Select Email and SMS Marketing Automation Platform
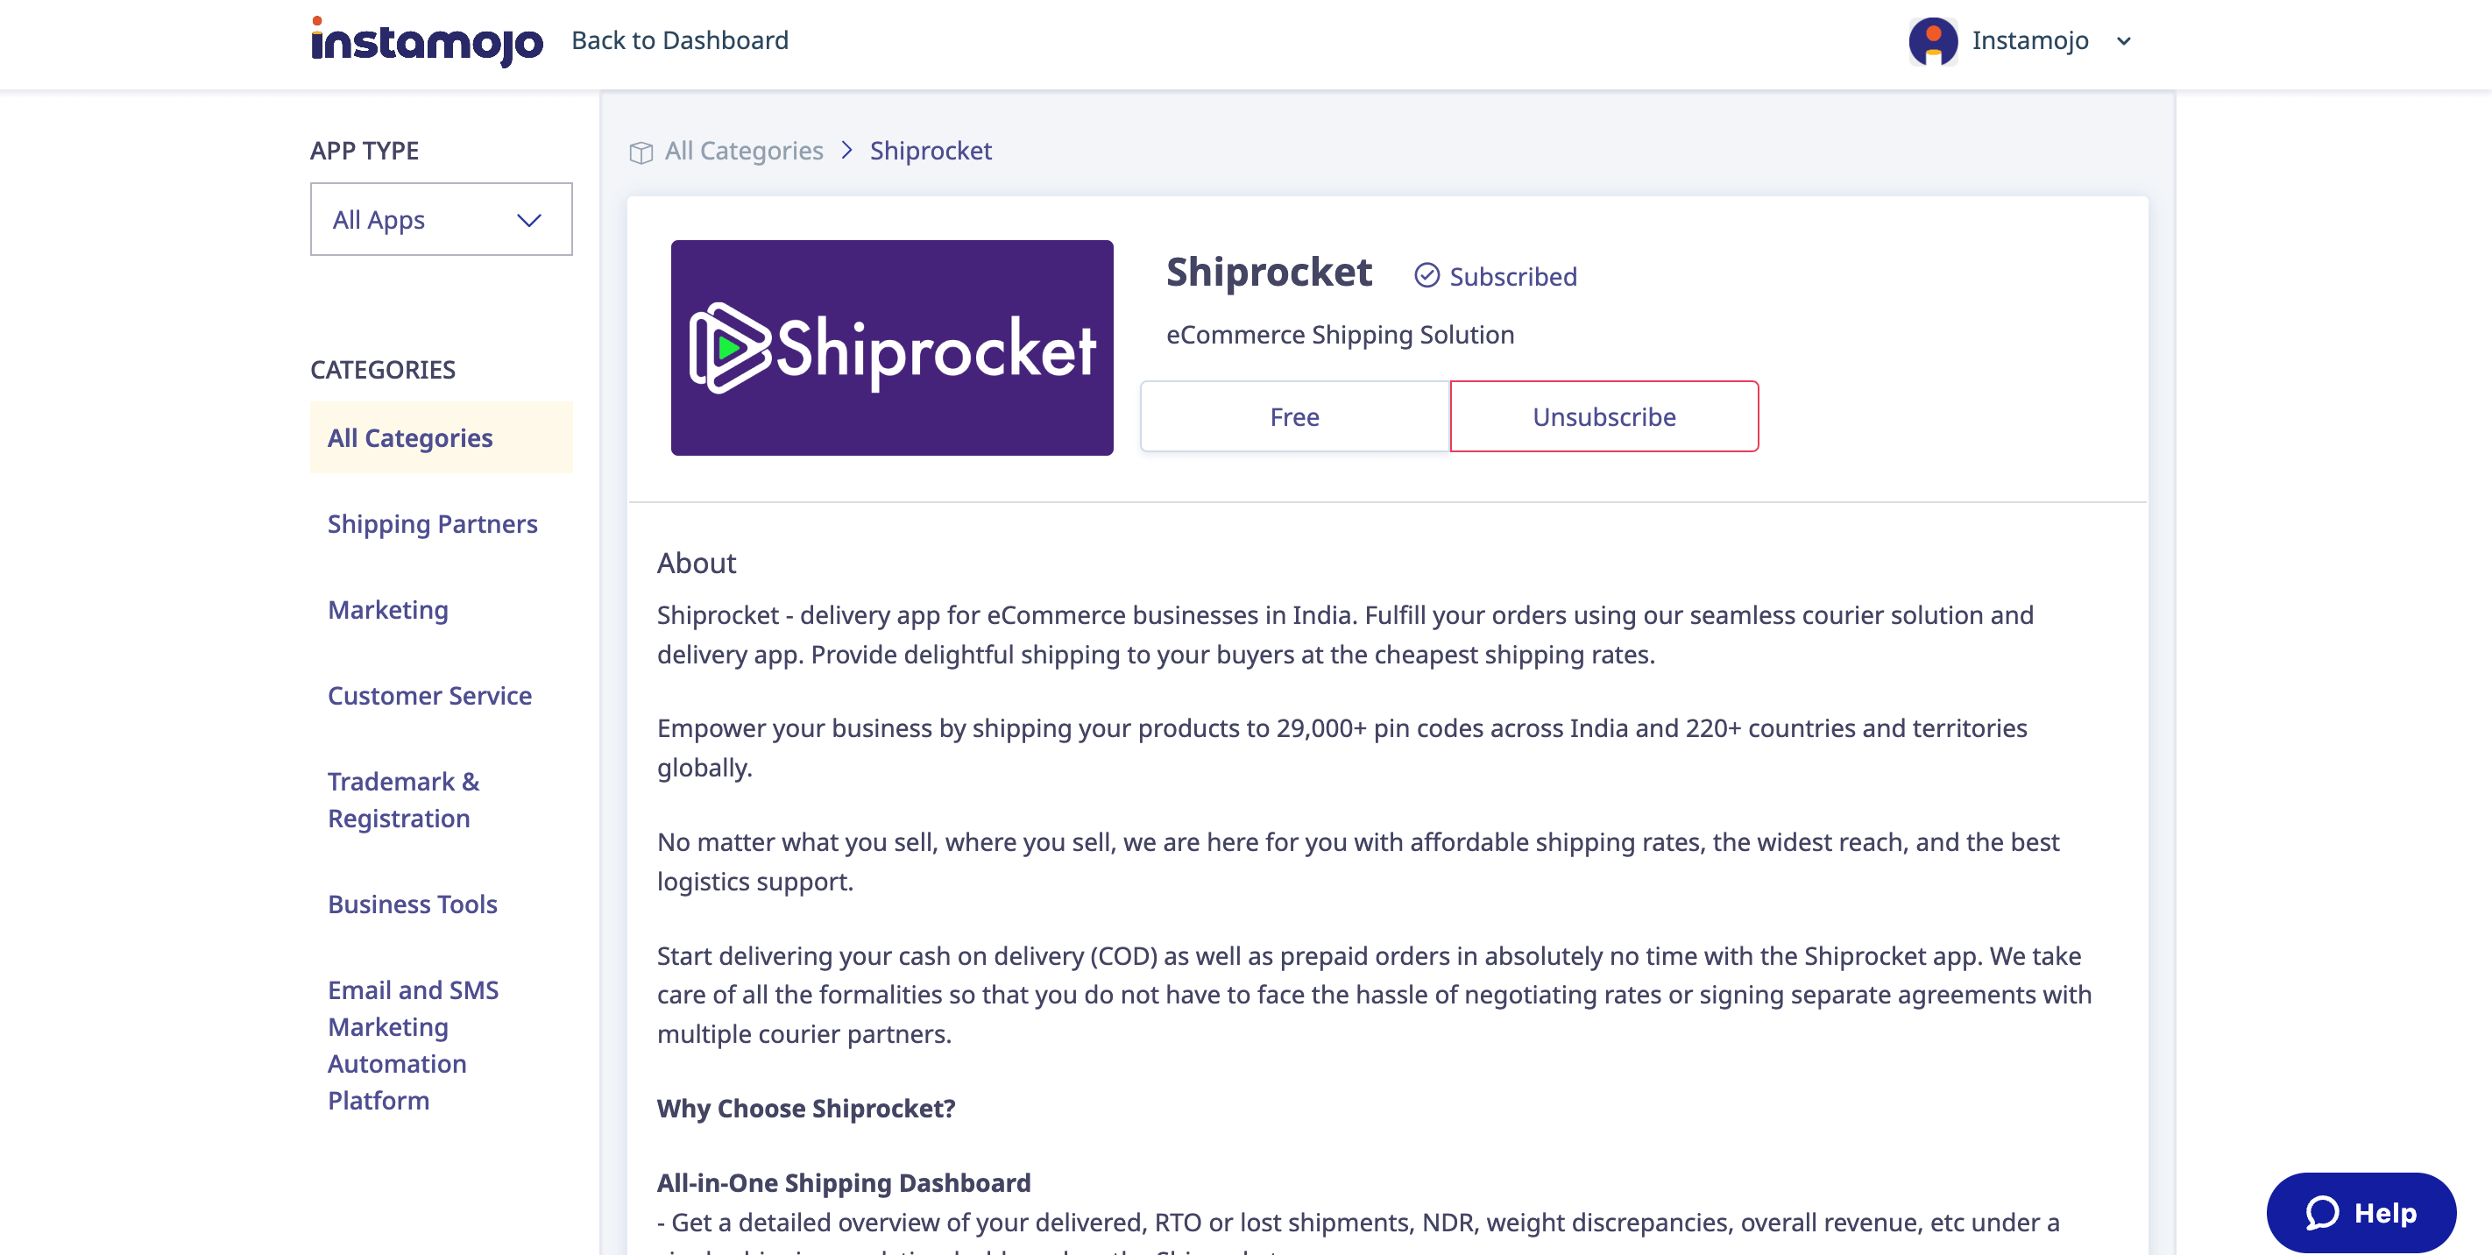The image size is (2492, 1255). pos(413,1045)
